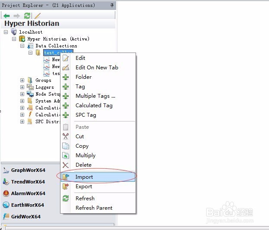
Task: Expand the Groups node
Action: pos(22,80)
